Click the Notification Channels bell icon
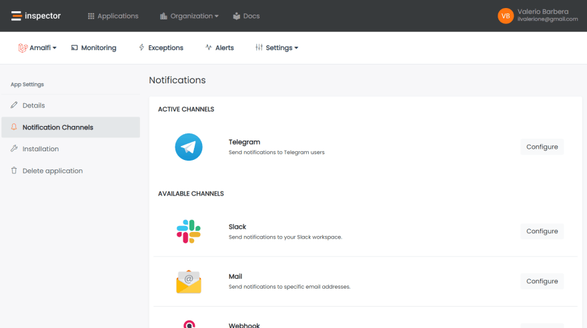The width and height of the screenshot is (587, 328). [x=14, y=127]
